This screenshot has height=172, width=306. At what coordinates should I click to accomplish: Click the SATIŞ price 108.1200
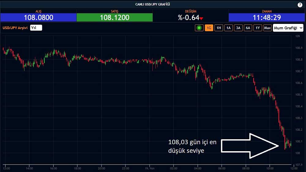coord(114,17)
